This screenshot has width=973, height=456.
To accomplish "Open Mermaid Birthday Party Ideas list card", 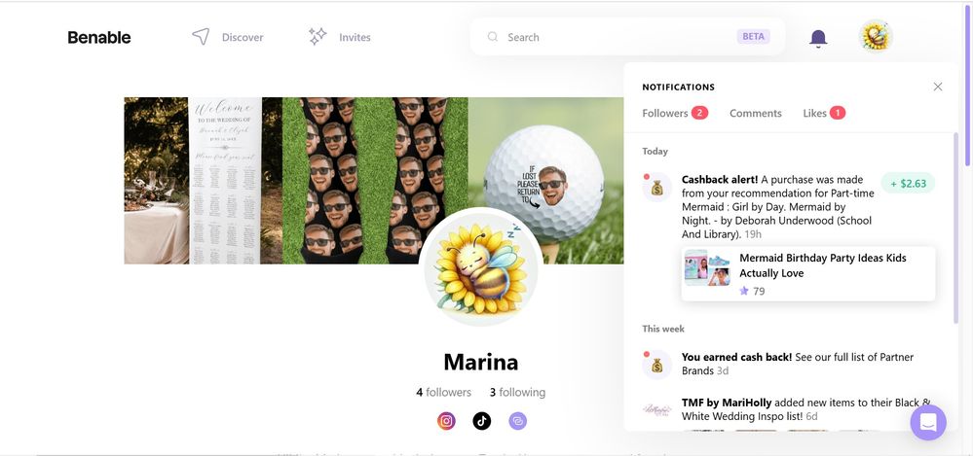I will click(x=808, y=273).
